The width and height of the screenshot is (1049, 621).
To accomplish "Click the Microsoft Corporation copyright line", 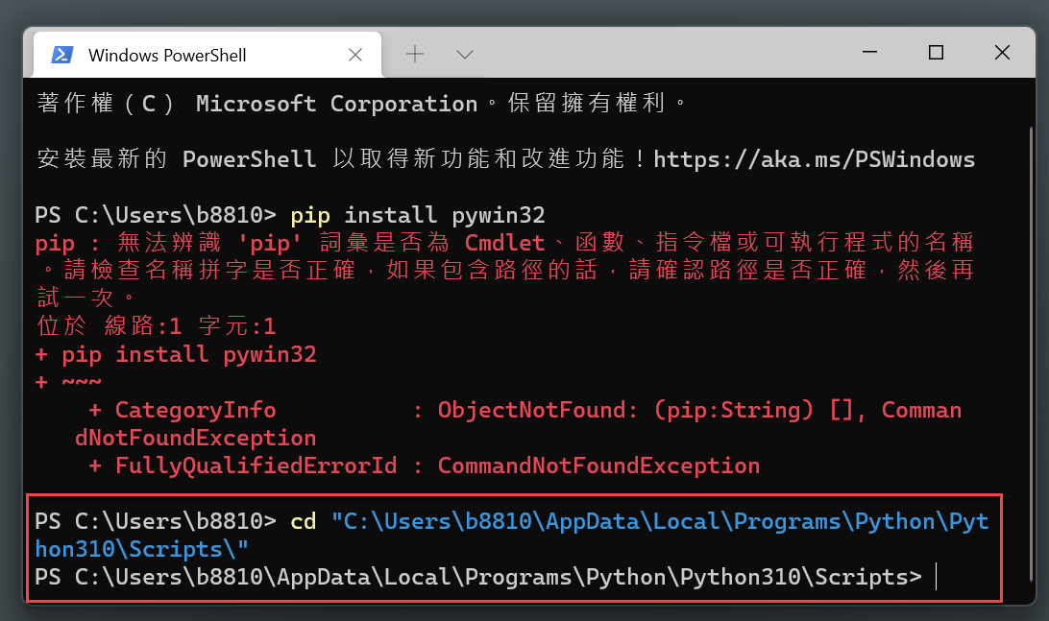I will pos(361,104).
